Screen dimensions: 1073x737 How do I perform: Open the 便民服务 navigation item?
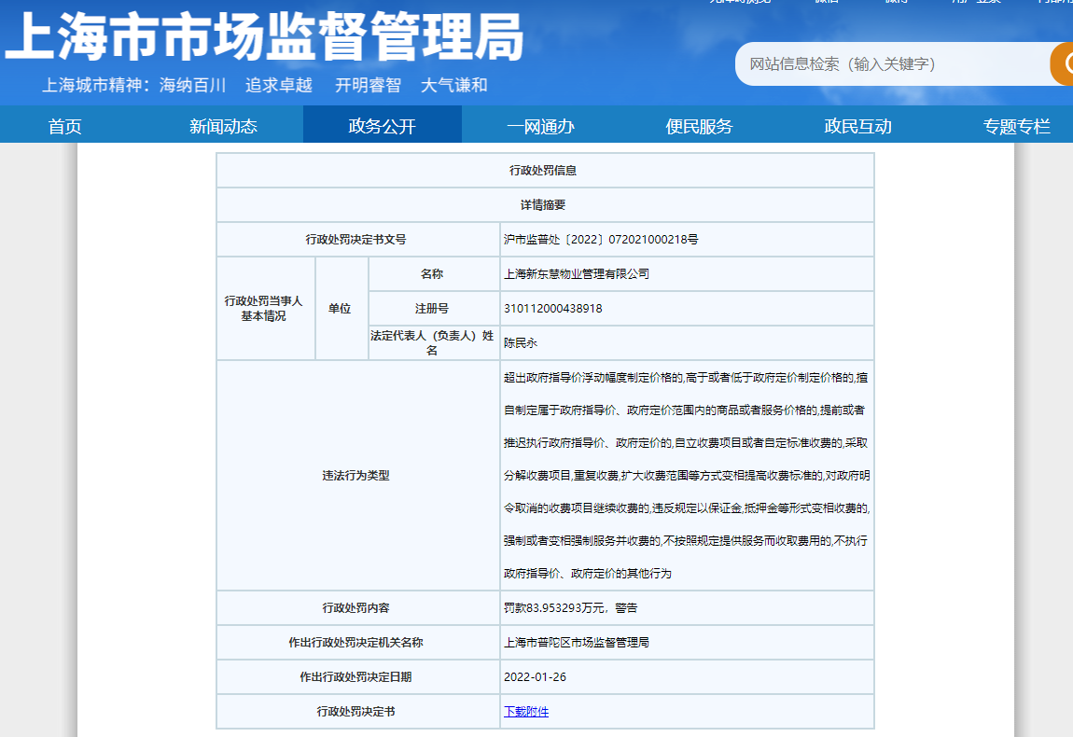[x=699, y=126]
